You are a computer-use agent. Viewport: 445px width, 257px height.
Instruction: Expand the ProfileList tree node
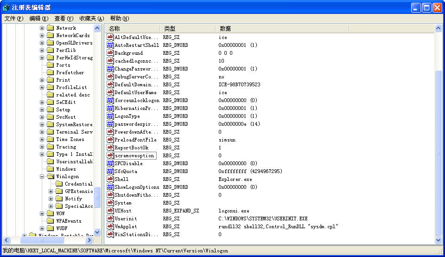click(x=42, y=88)
